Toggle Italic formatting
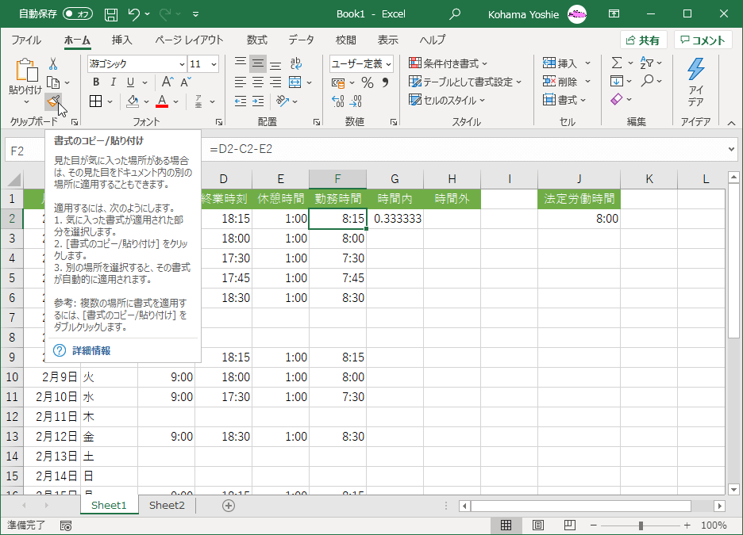The image size is (743, 535). [113, 82]
